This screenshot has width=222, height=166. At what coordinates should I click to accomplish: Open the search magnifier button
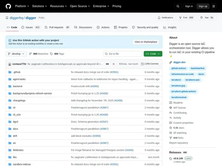click(178, 6)
